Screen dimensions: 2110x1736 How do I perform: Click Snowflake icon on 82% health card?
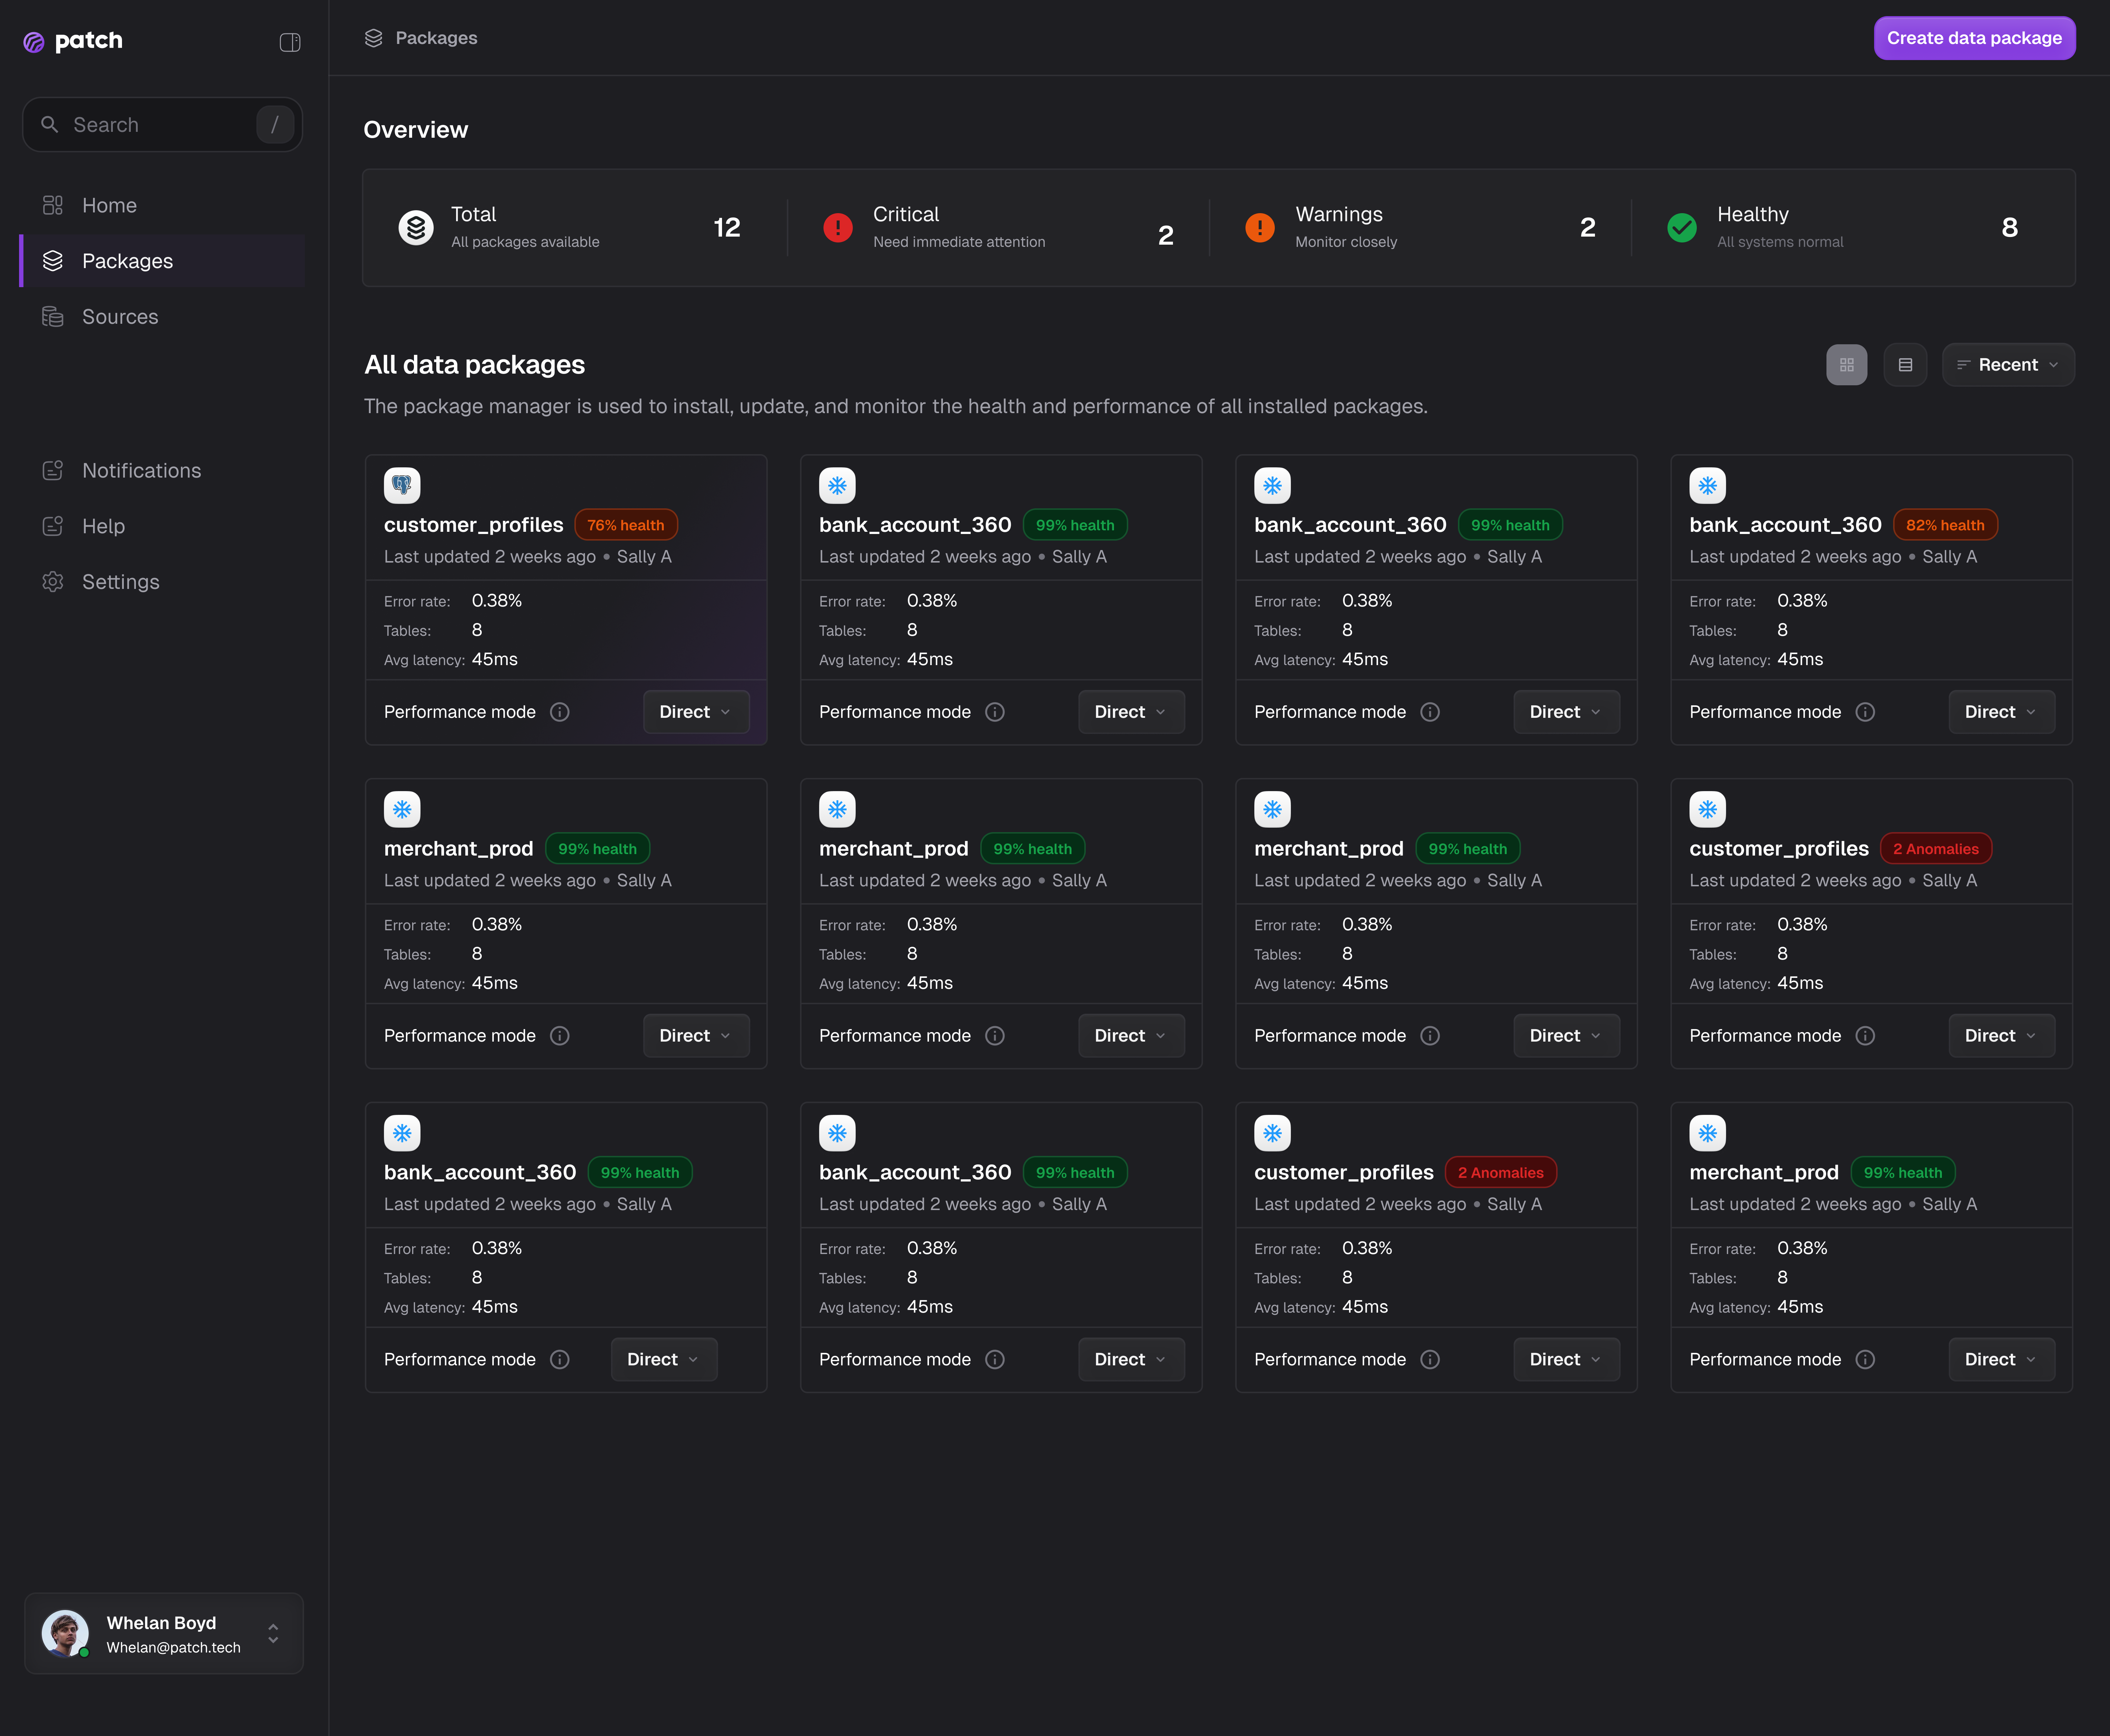pos(1707,486)
